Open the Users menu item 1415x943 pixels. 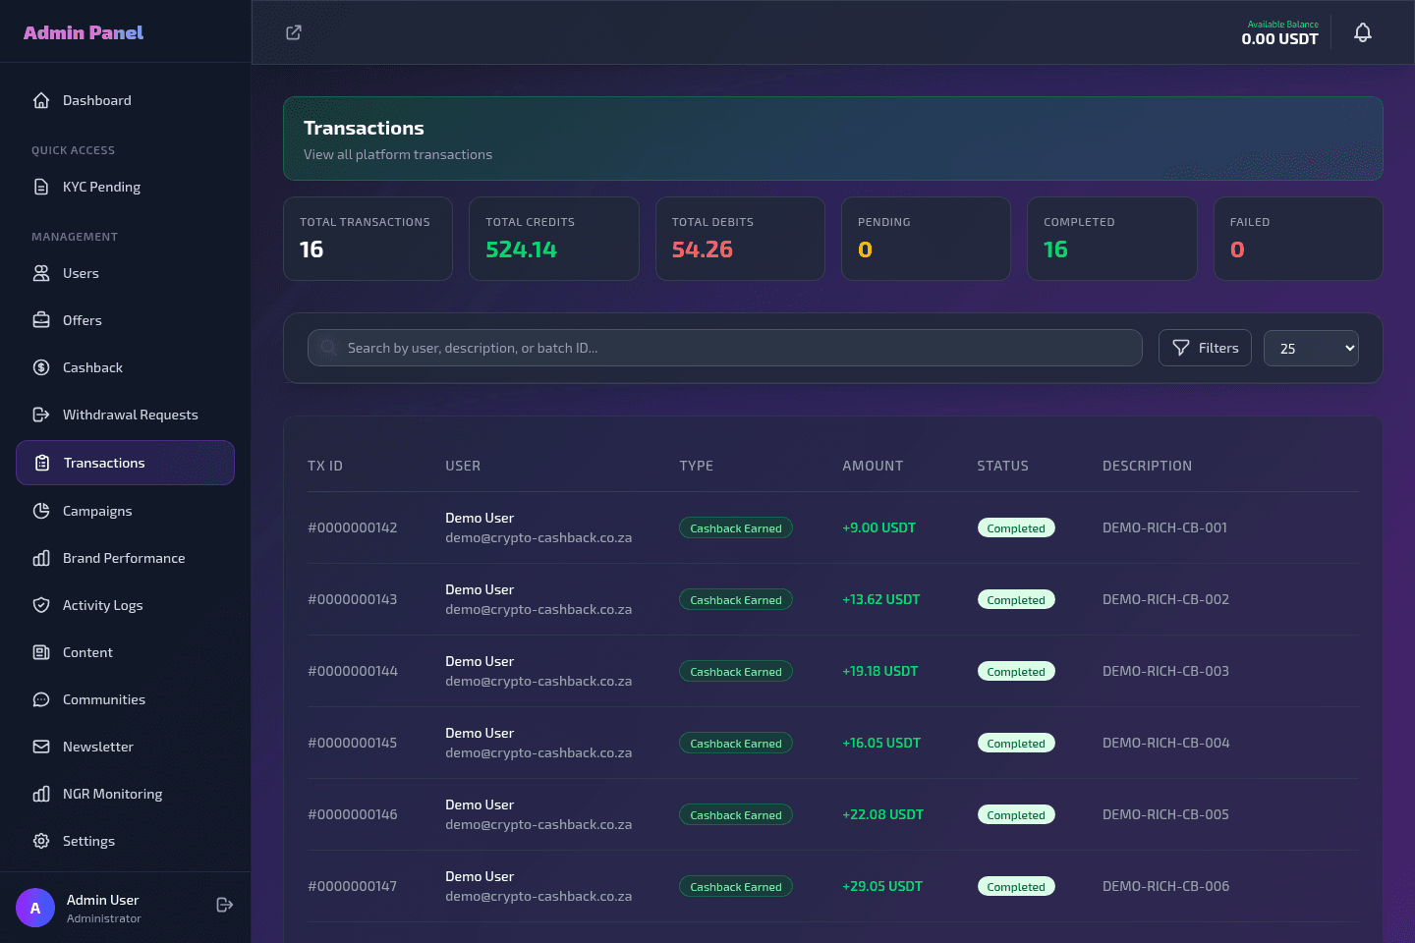point(125,273)
